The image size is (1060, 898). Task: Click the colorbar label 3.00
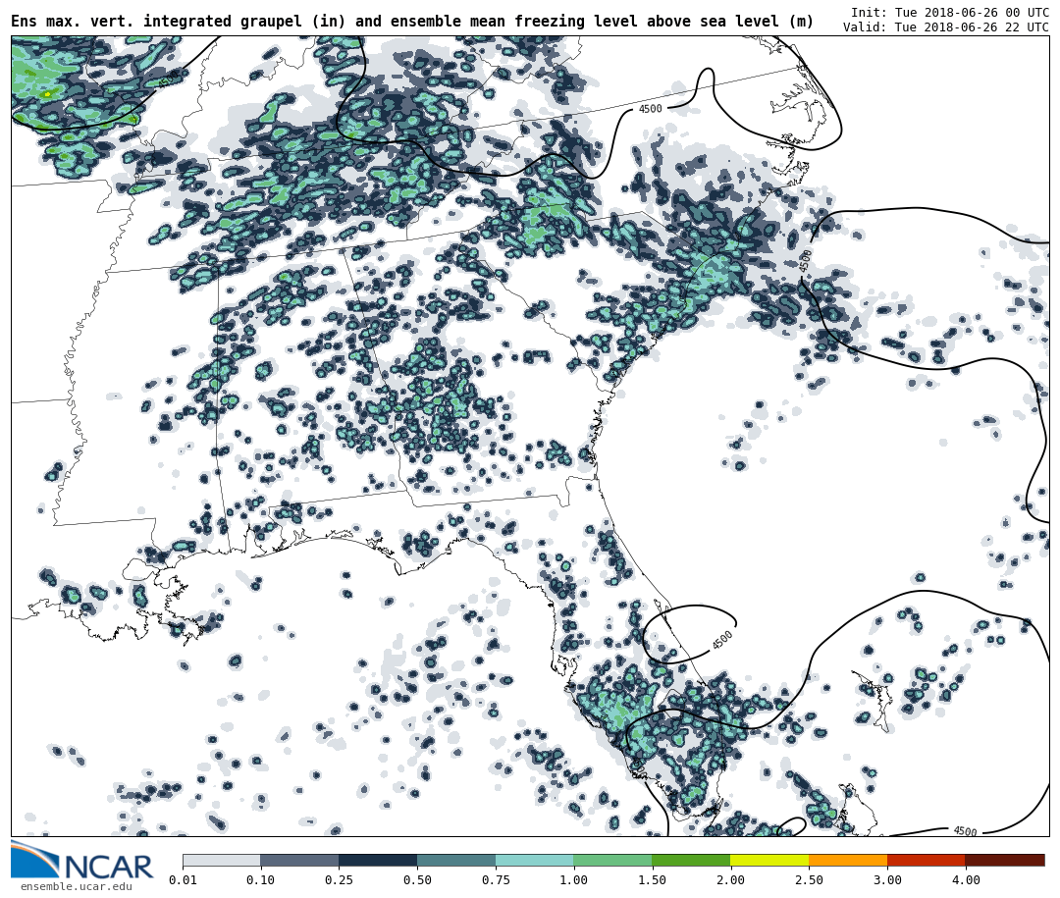click(887, 879)
